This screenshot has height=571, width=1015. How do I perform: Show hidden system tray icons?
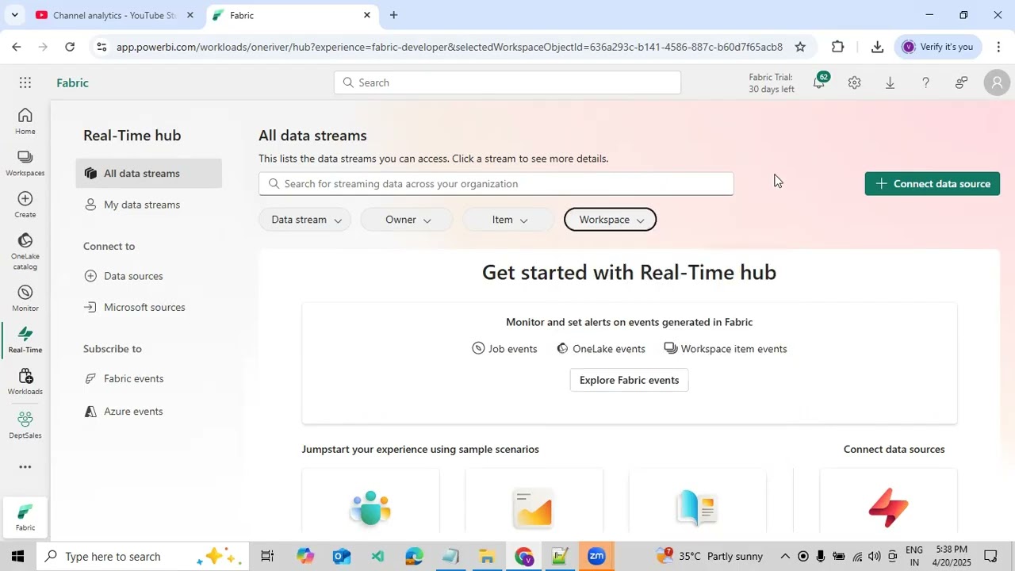[x=785, y=556]
